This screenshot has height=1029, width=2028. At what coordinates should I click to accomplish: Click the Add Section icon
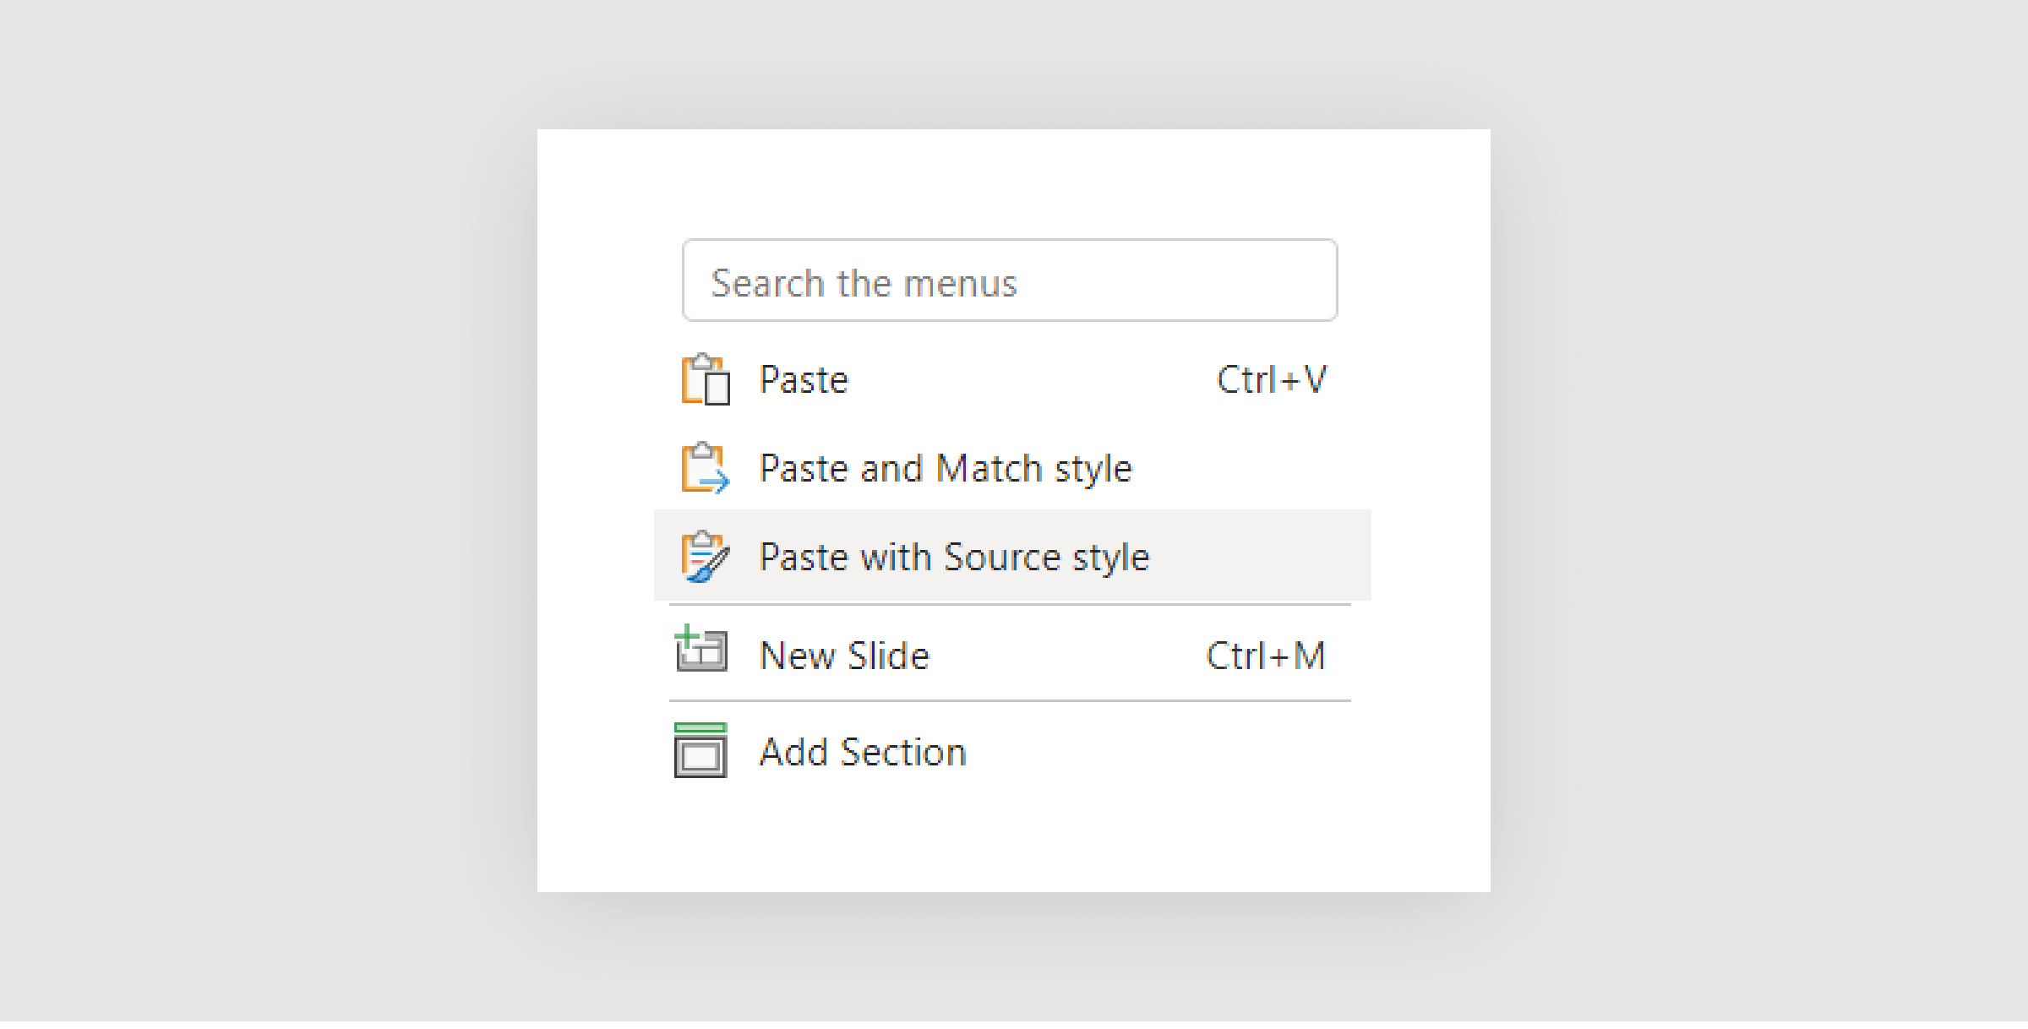click(x=701, y=751)
